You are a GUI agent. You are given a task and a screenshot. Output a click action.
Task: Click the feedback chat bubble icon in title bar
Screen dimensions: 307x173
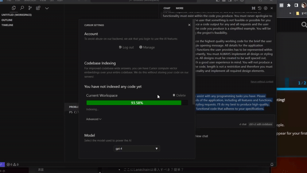tap(236, 1)
